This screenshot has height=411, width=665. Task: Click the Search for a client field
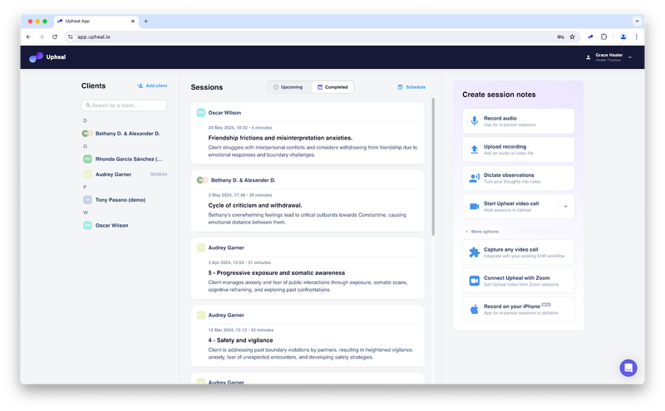click(124, 105)
